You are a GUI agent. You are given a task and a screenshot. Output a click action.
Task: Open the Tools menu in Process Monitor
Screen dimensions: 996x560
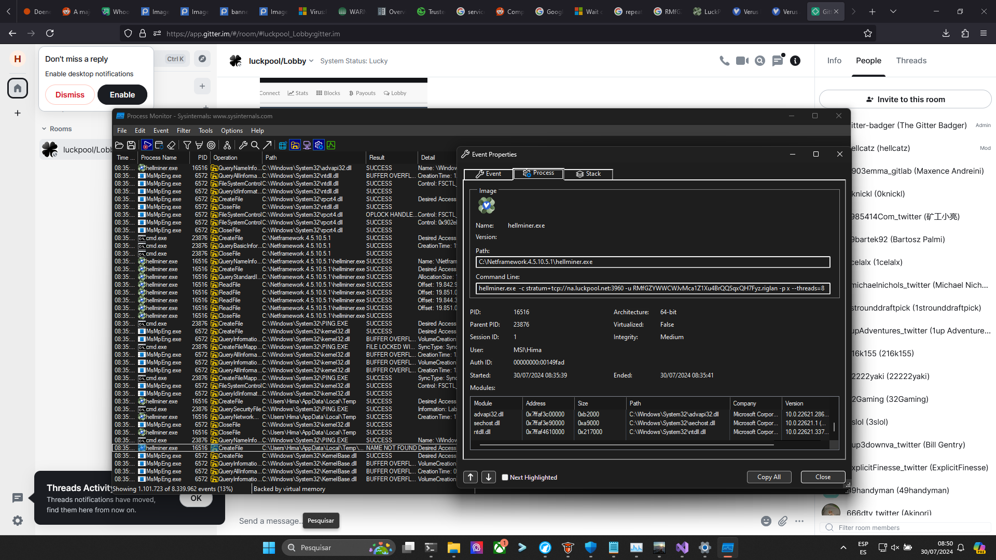[205, 131]
